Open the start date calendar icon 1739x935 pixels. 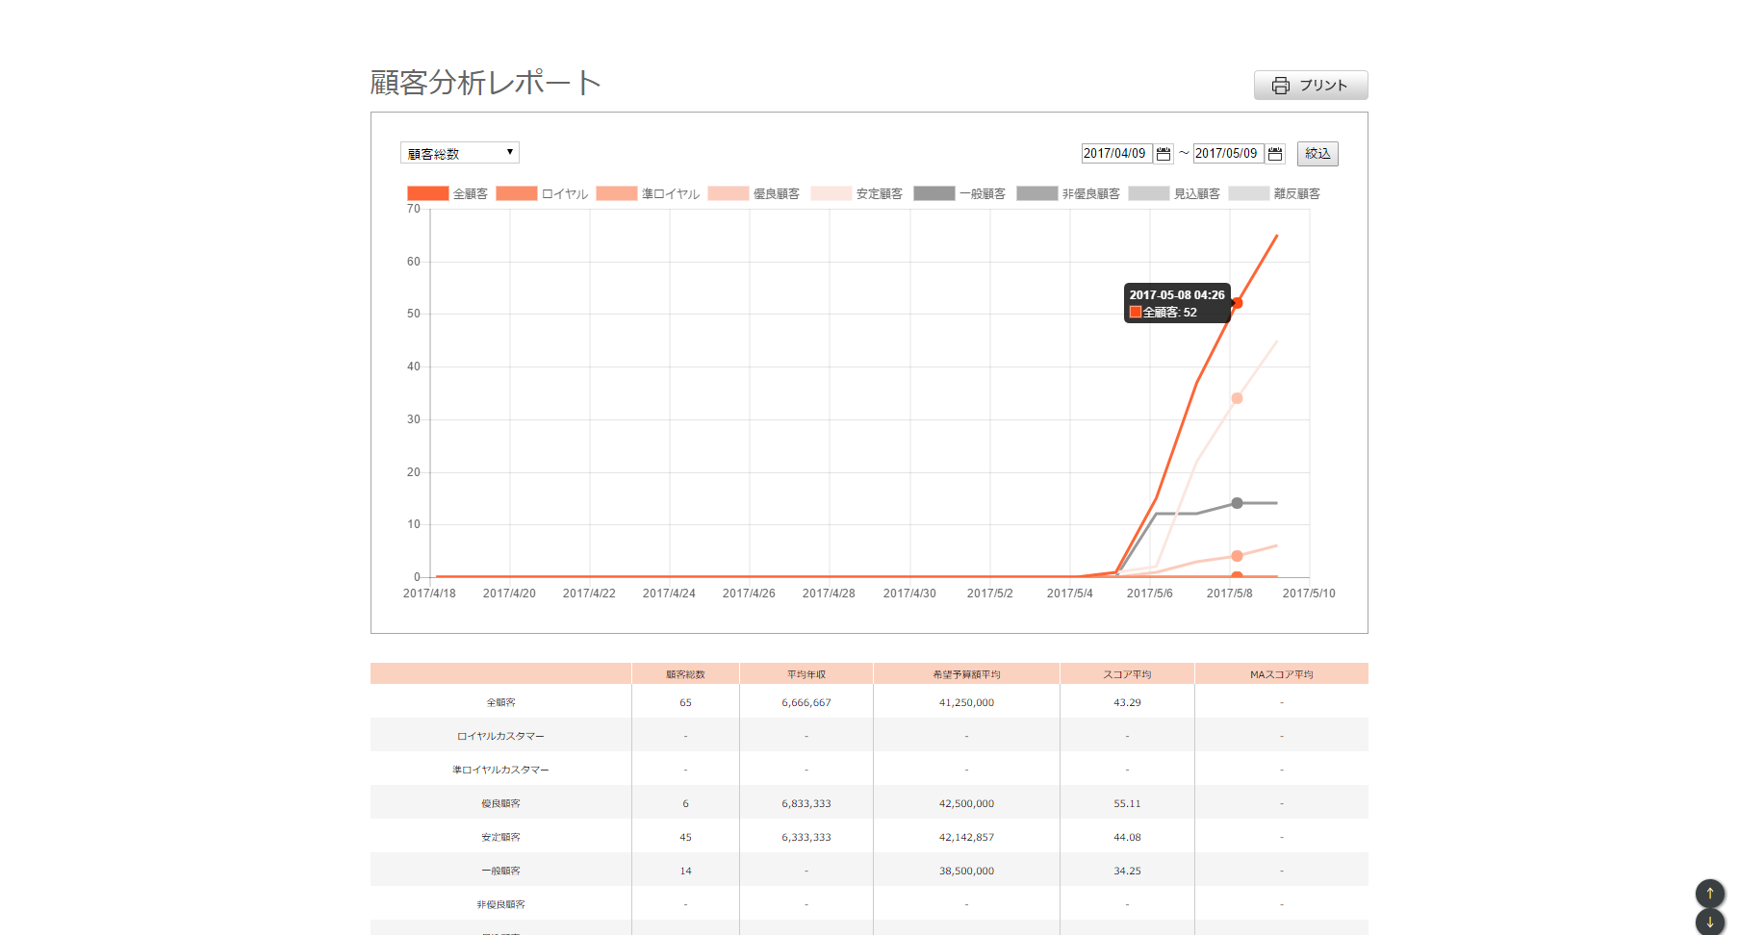pos(1164,154)
